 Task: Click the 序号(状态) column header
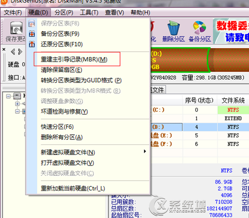click(200, 100)
